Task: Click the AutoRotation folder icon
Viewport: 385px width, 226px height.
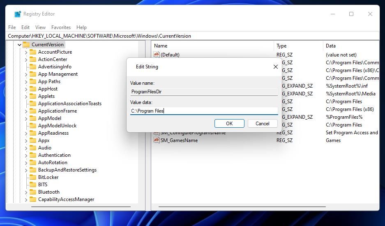Action: click(x=33, y=163)
